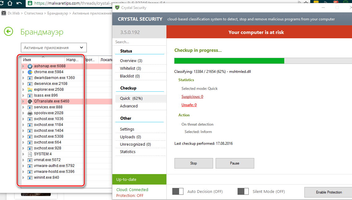The image size is (352, 200).
Task: Expand the wininit.exe:840 row
Action: (23, 177)
